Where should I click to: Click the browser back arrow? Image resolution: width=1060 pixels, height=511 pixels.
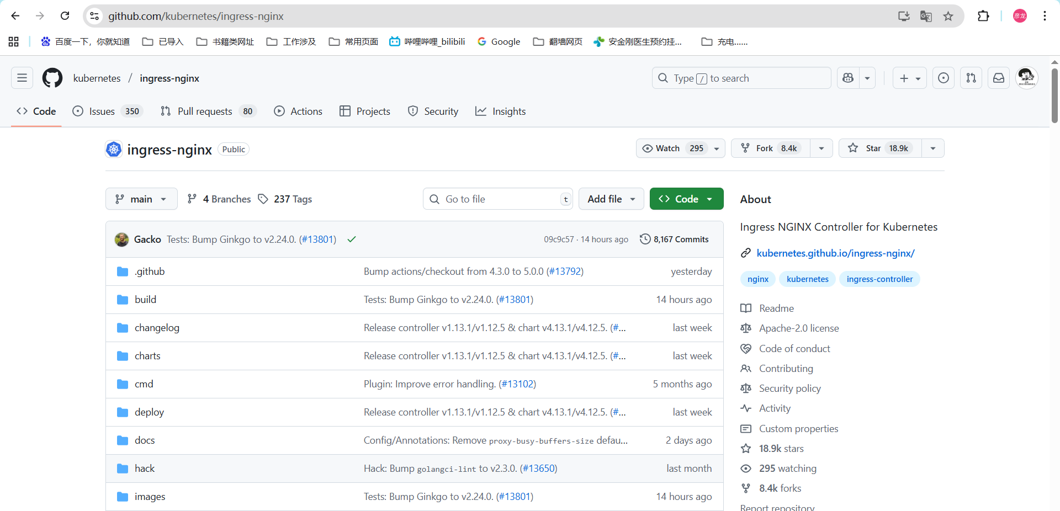click(x=15, y=16)
